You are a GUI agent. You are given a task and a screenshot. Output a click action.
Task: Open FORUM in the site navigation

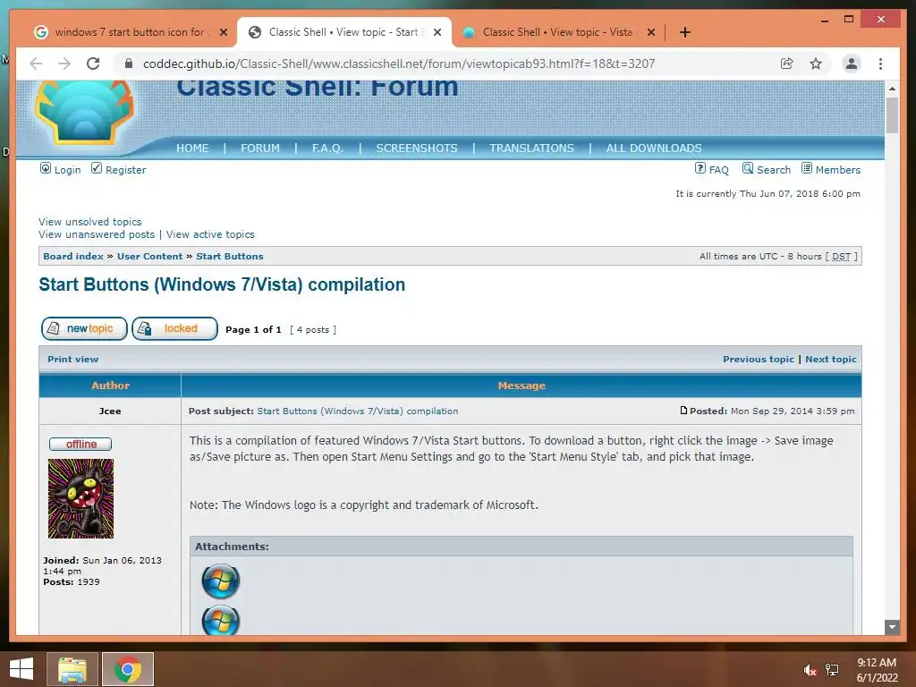click(260, 148)
